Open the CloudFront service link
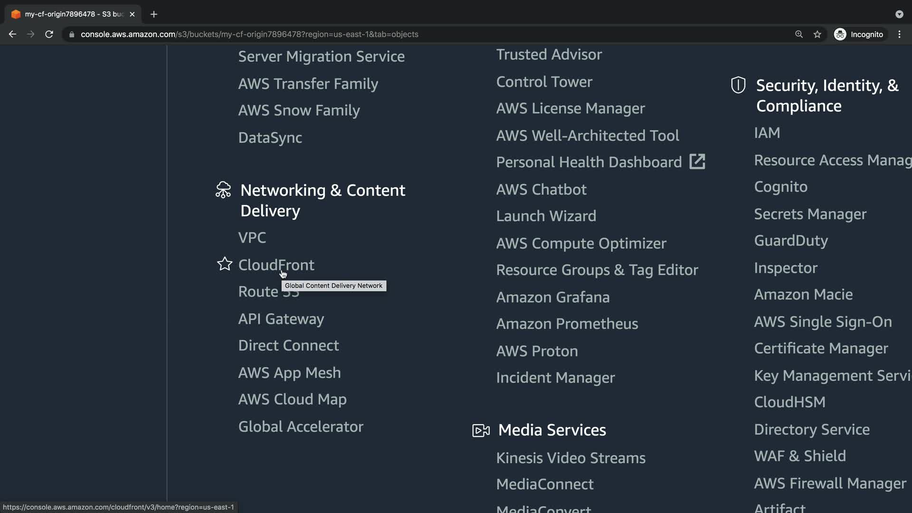This screenshot has height=513, width=912. (x=276, y=265)
